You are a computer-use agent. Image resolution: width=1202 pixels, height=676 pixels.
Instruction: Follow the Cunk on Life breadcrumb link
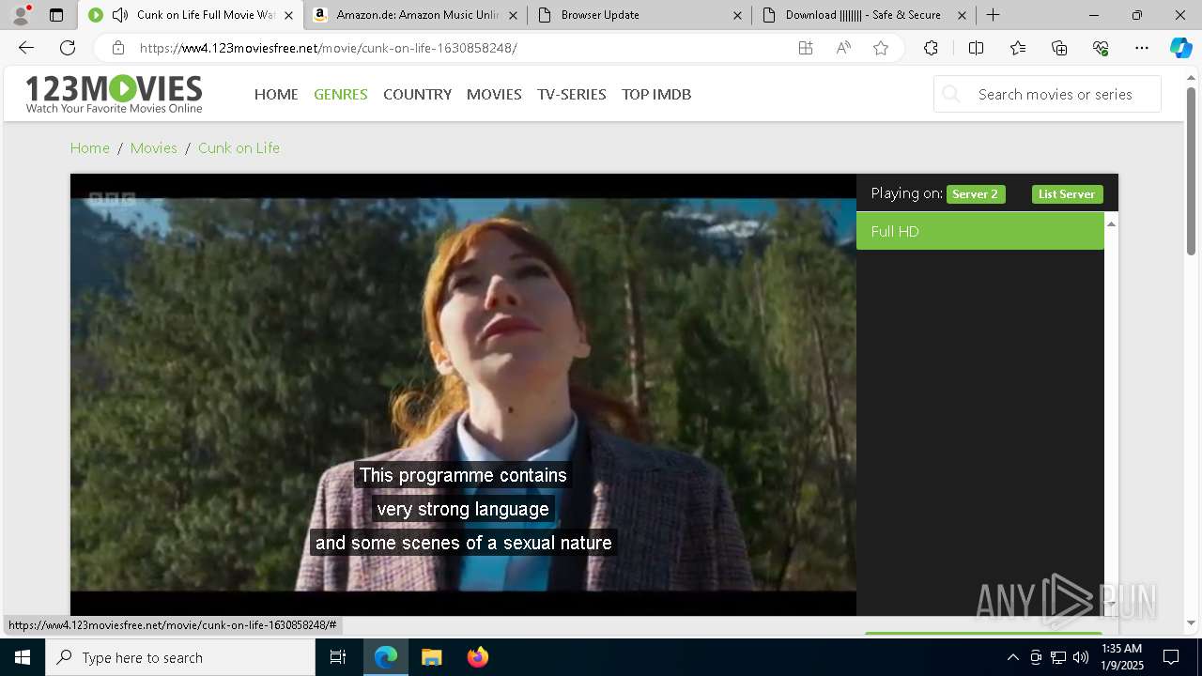pyautogui.click(x=239, y=147)
